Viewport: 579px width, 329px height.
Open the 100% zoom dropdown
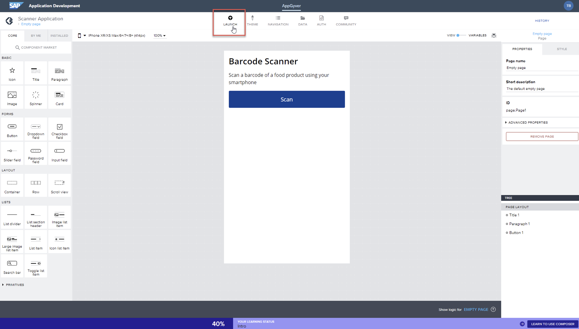click(159, 36)
